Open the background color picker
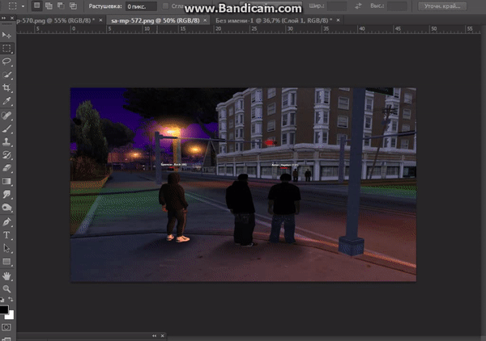This screenshot has width=486, height=341. (11, 315)
